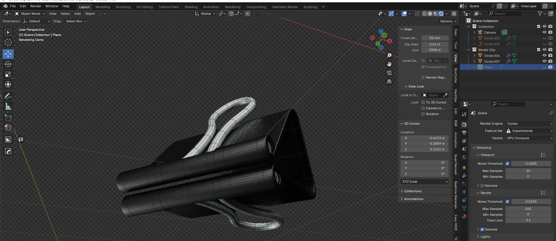Hide Circle.006 in viewport

pyautogui.click(x=544, y=55)
